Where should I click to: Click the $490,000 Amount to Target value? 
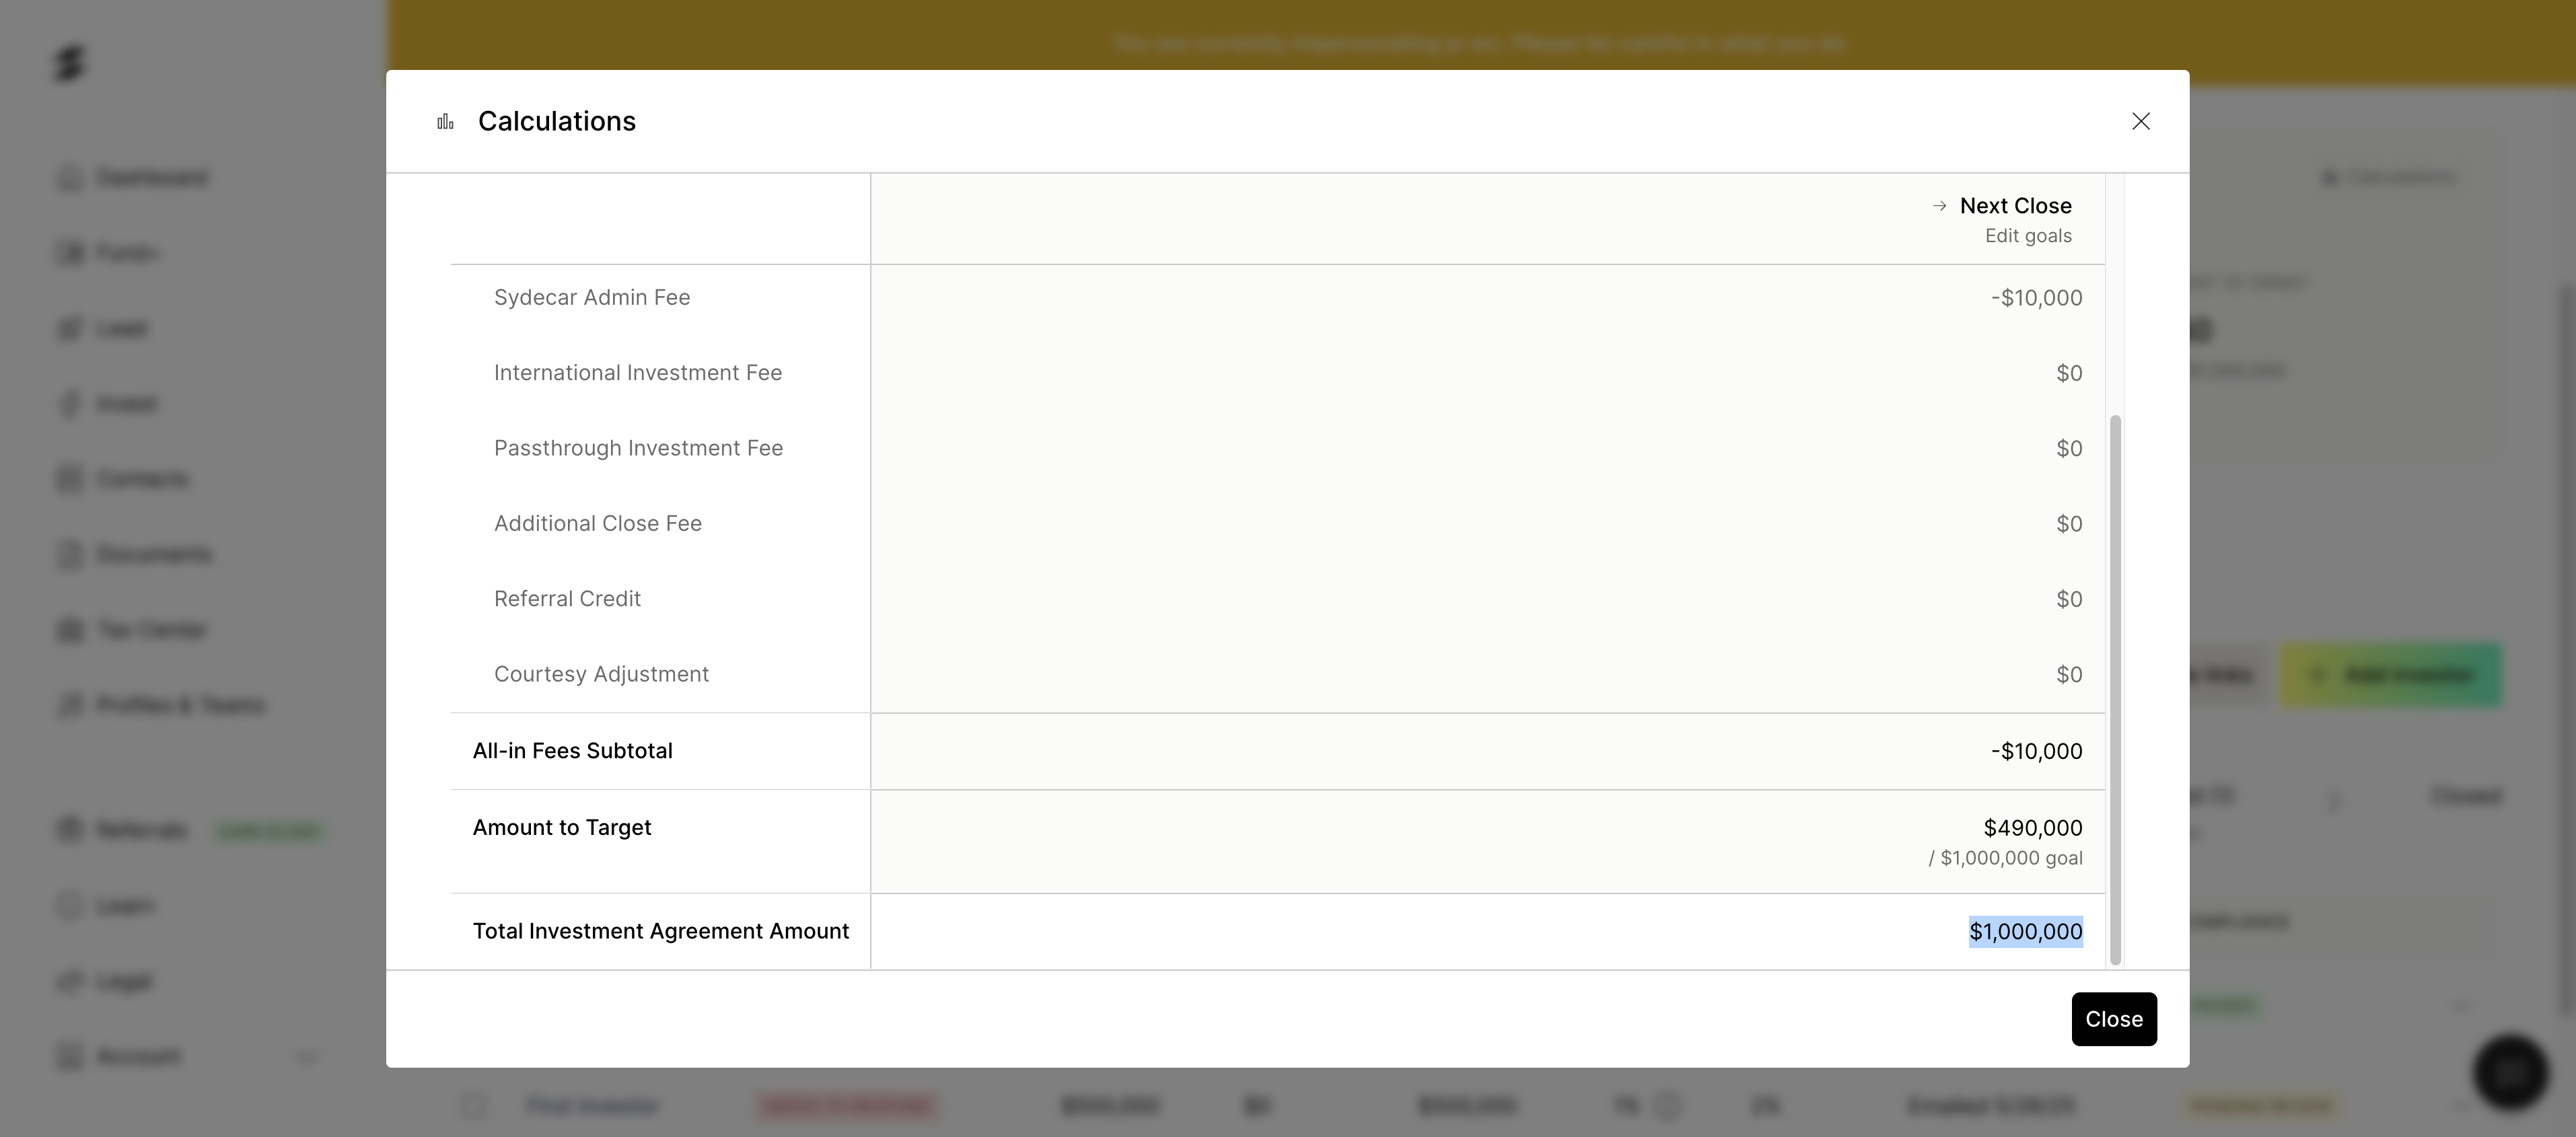coord(2033,828)
